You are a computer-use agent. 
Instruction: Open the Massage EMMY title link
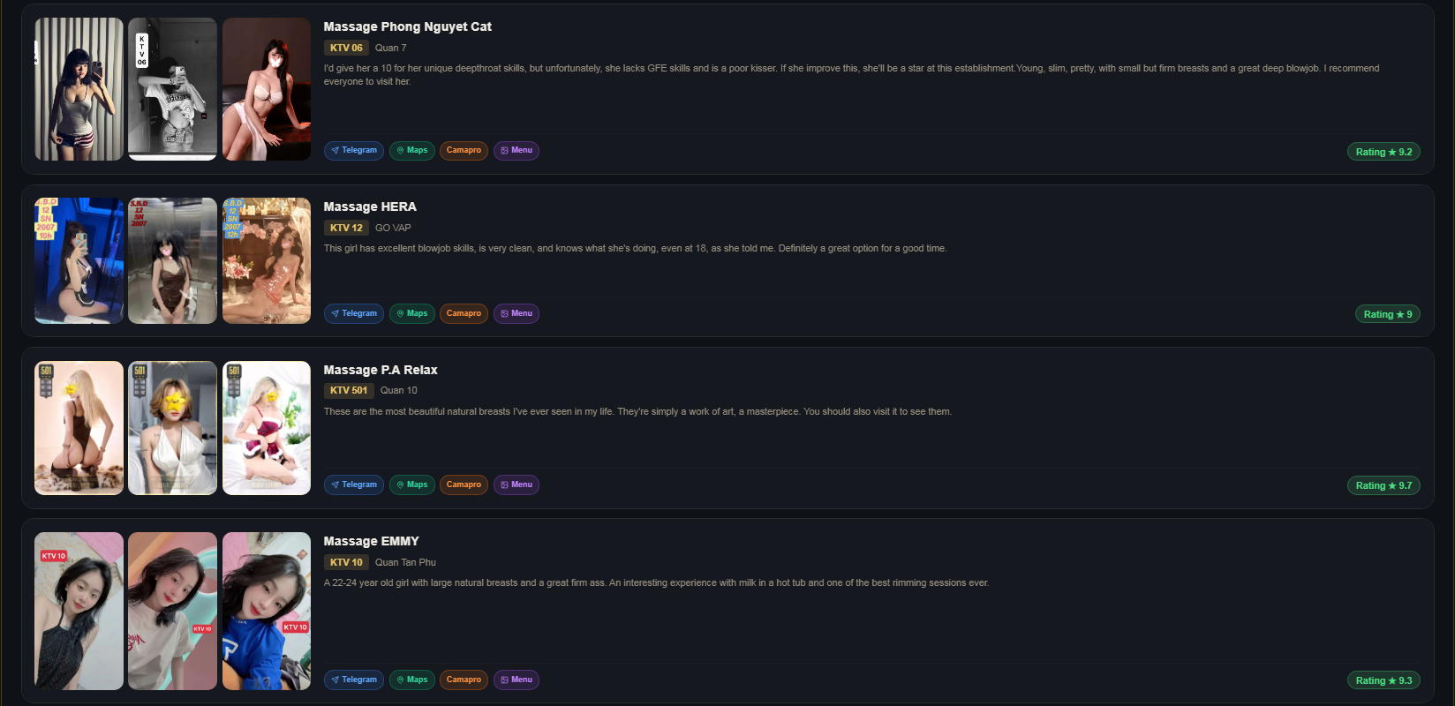(x=371, y=541)
